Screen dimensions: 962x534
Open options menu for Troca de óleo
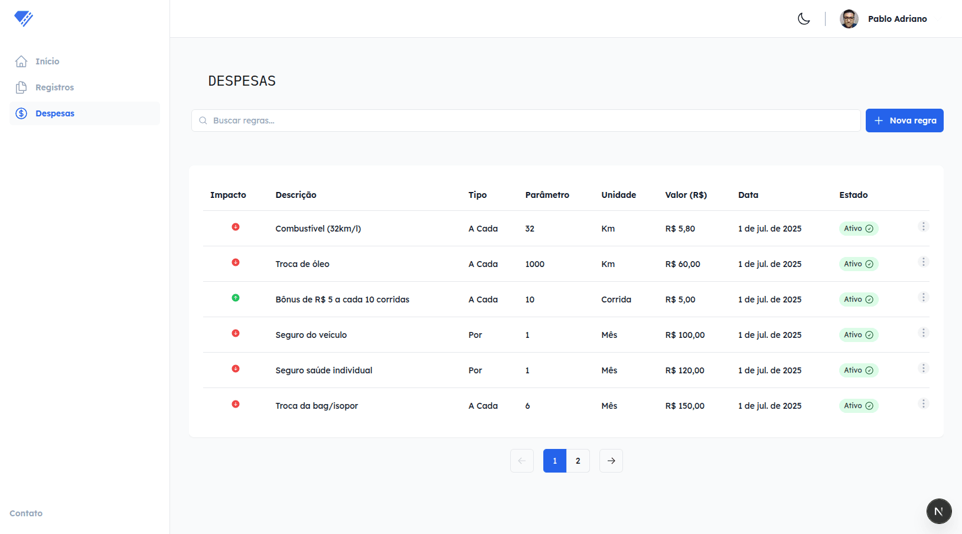(924, 262)
